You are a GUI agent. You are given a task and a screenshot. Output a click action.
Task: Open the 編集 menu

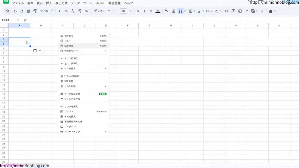(30, 3)
